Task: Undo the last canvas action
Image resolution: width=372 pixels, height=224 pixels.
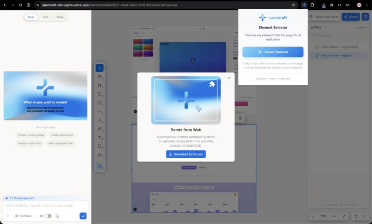Action: [x=356, y=216]
